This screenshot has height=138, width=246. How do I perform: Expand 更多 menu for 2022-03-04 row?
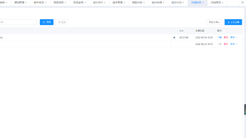(x=234, y=37)
